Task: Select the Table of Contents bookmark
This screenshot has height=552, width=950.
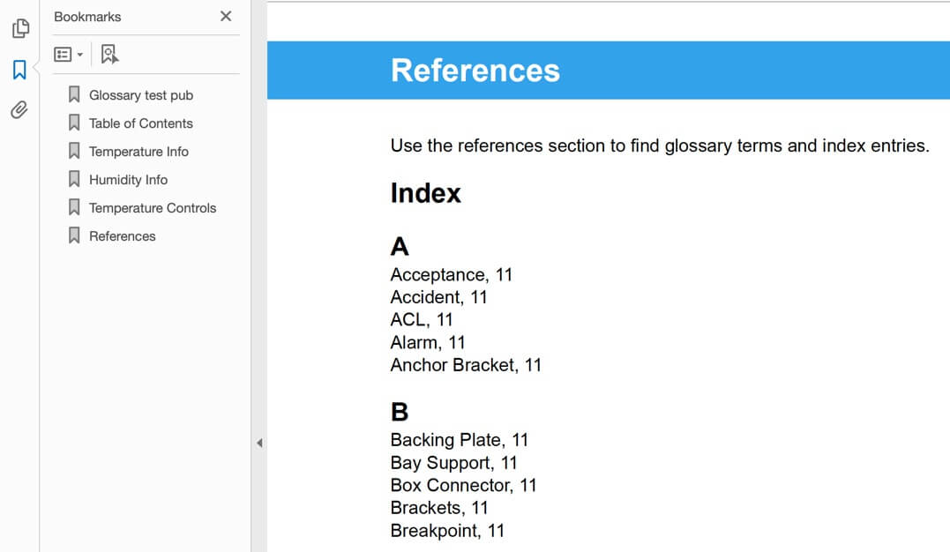Action: 140,123
